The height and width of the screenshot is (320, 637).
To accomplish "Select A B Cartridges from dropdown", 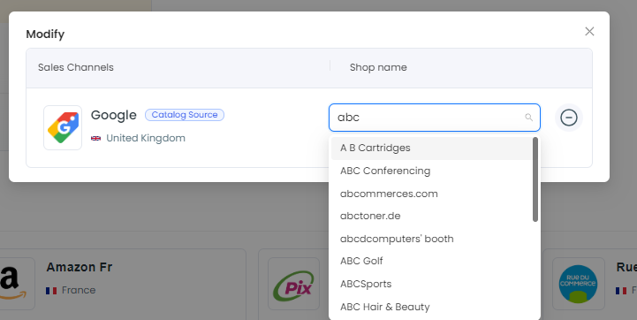I will 432,148.
